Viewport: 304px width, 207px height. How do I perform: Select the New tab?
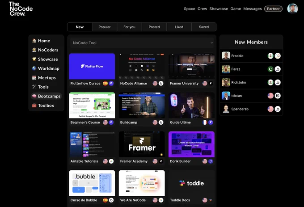point(80,27)
